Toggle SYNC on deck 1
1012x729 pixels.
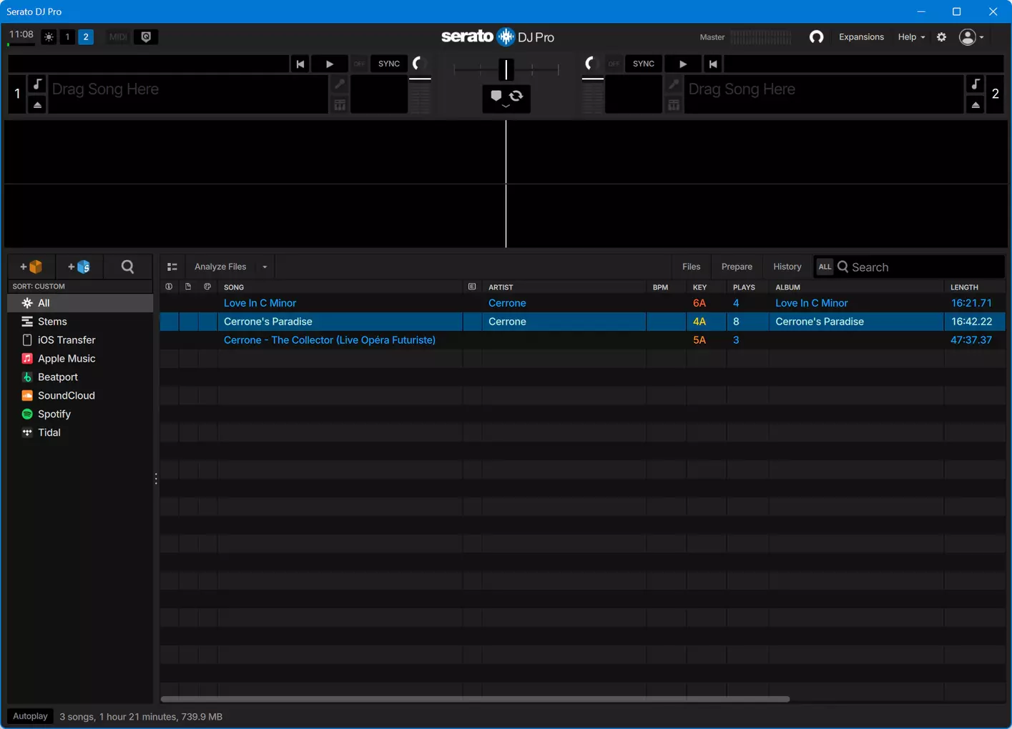click(389, 64)
